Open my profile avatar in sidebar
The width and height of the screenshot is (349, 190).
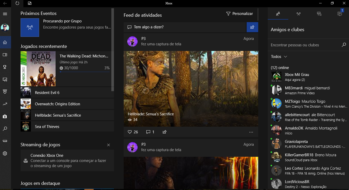coord(5,28)
